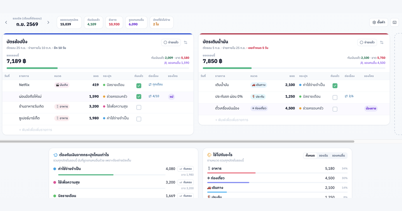Uncheck the set-aside box for Netflix
The height and width of the screenshot is (211, 402).
tap(139, 86)
